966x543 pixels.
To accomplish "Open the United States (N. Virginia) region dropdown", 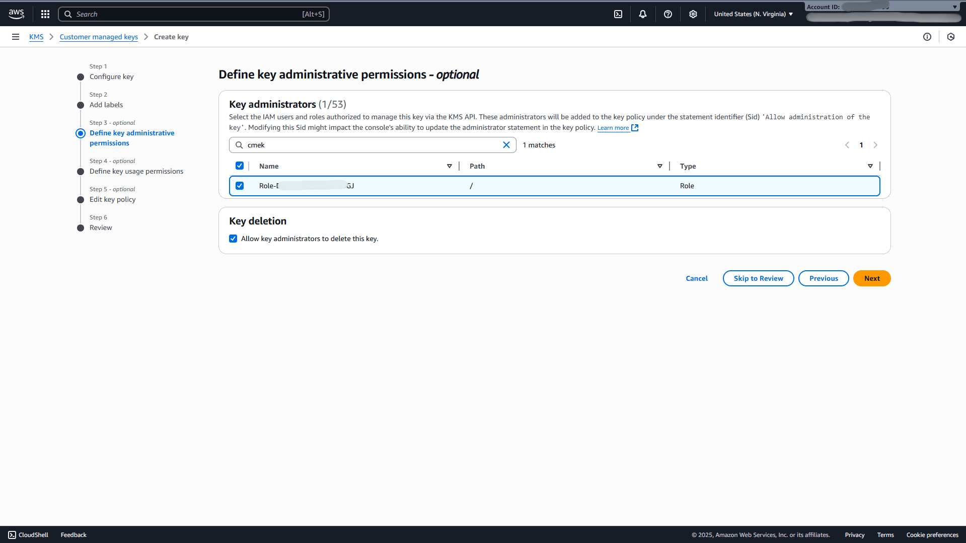I will point(753,14).
